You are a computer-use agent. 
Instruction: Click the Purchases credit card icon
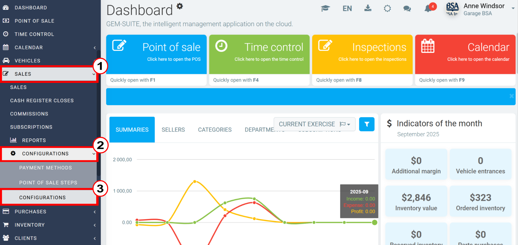click(6, 211)
